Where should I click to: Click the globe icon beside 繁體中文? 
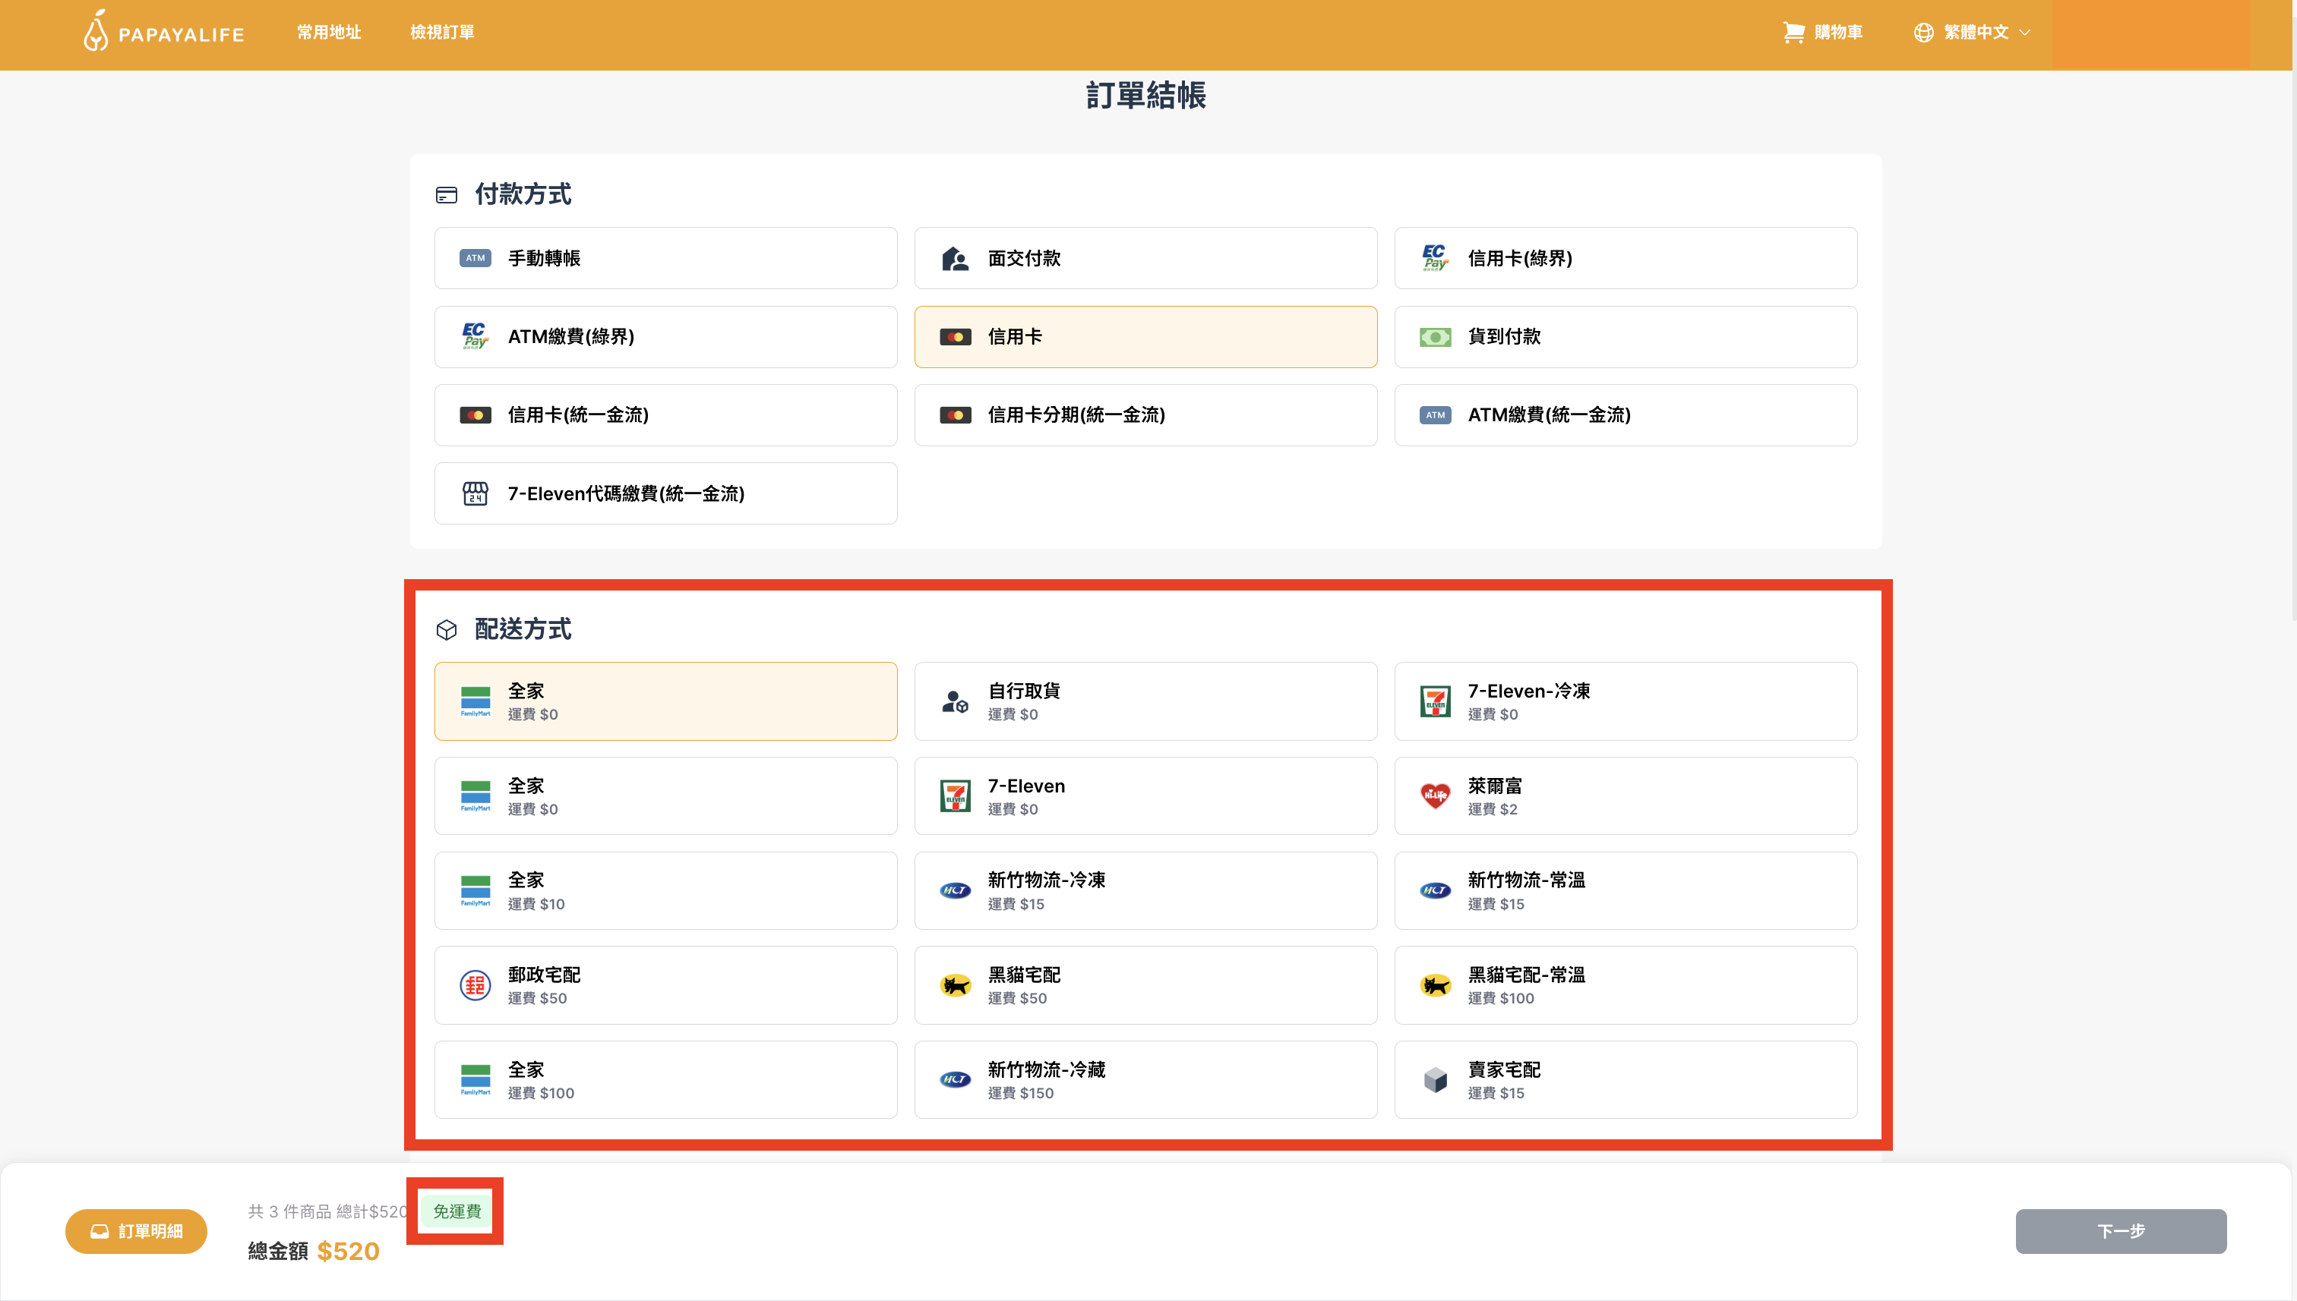pyautogui.click(x=1924, y=32)
